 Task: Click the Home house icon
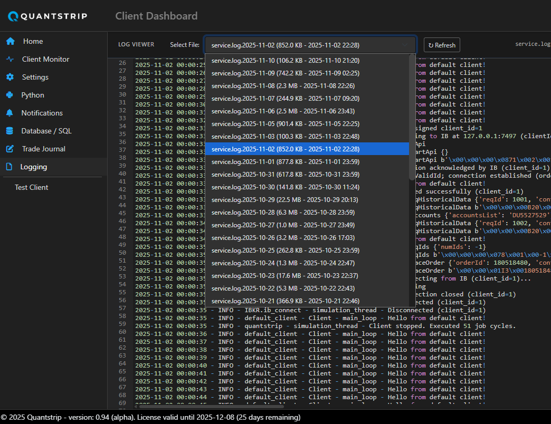pyautogui.click(x=11, y=41)
